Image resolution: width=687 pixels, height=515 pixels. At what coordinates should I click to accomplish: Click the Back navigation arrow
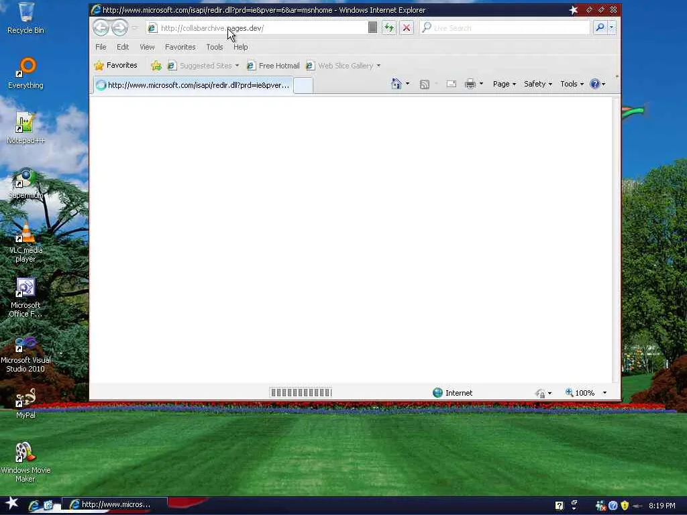[101, 28]
